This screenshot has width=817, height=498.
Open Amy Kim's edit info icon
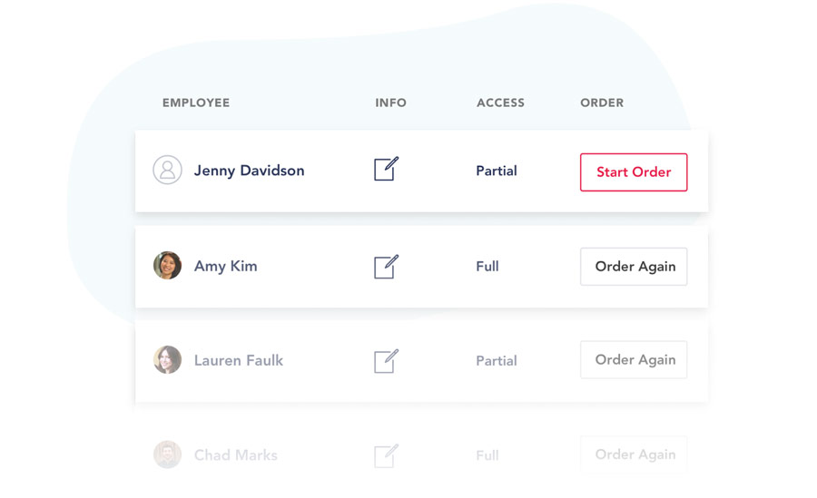coord(386,267)
